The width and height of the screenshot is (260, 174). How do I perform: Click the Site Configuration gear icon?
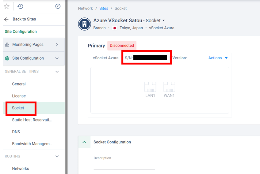[7, 58]
